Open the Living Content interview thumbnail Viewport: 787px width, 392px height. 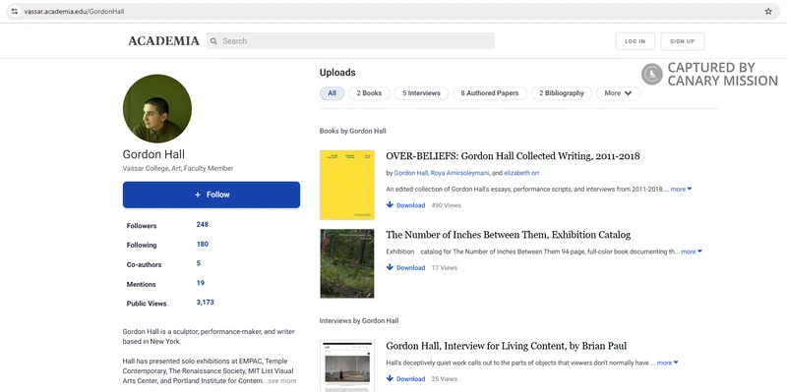tap(347, 365)
